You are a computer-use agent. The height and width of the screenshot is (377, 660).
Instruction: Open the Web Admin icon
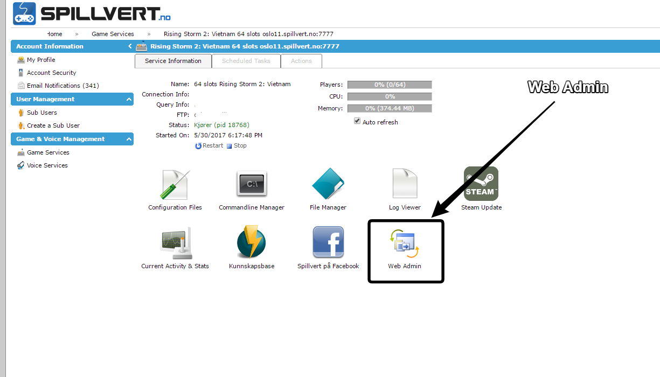click(405, 244)
